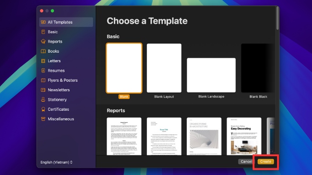312x175 pixels.
Task: Click the Blank Layout caption text
Action: pos(164,97)
